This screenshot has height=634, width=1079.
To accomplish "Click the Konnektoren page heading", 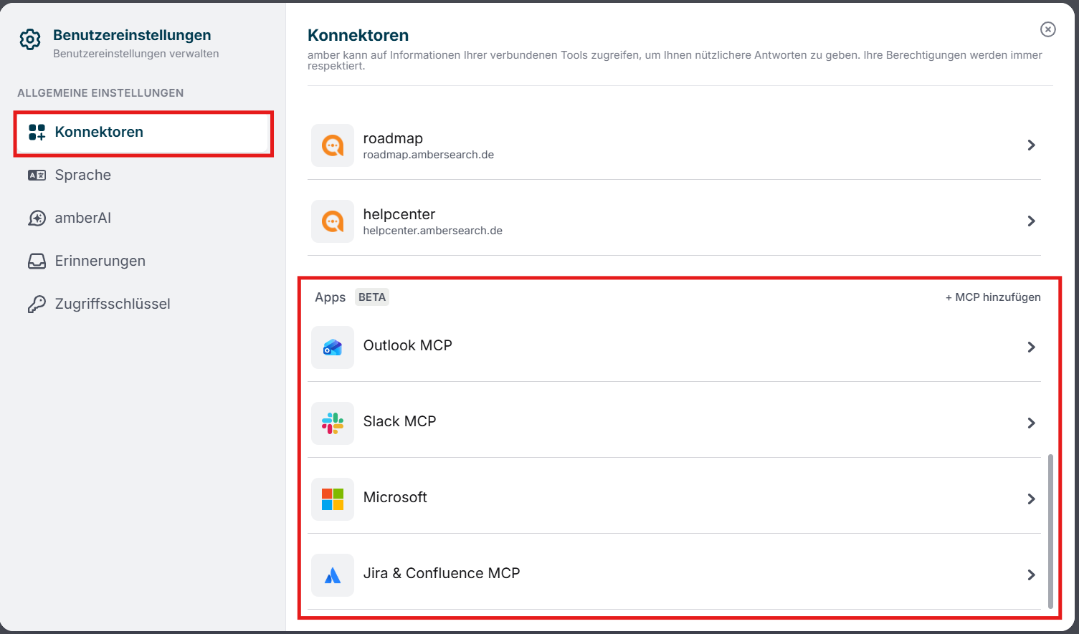I will click(358, 35).
